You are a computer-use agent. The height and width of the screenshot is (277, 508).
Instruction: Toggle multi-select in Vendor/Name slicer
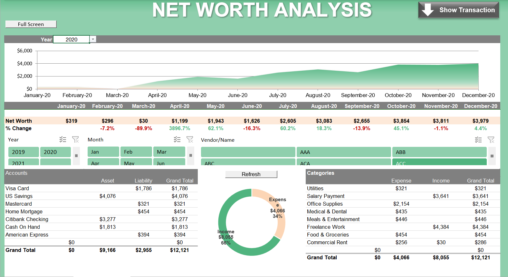[478, 140]
